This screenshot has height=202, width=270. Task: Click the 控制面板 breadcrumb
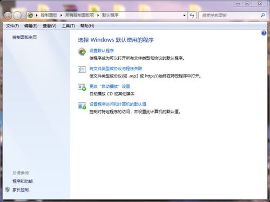click(x=49, y=15)
